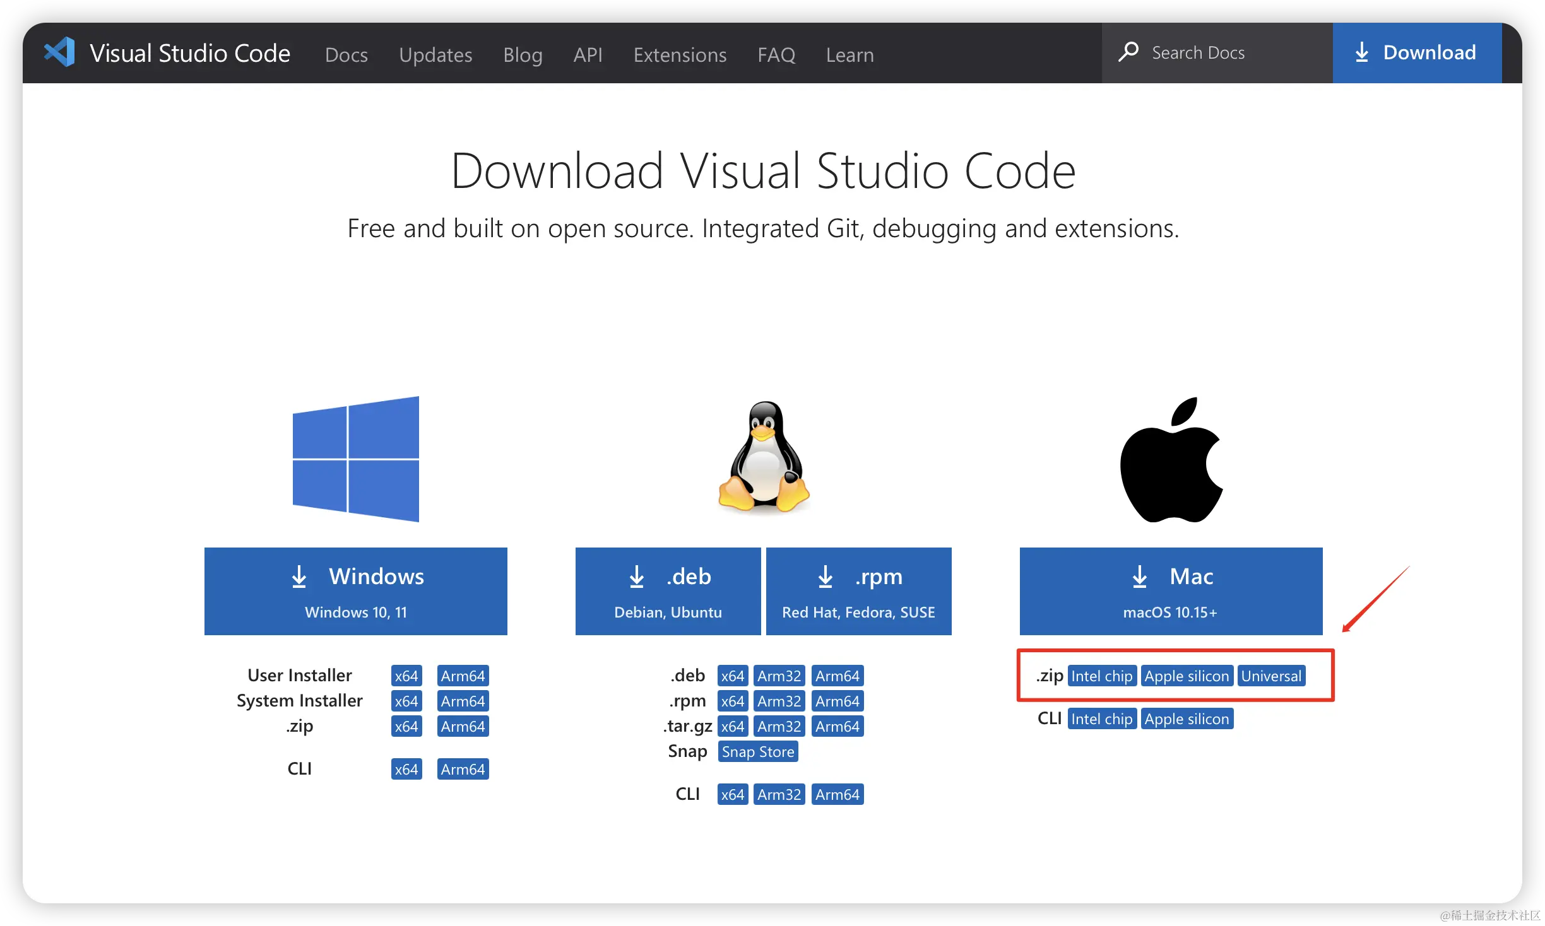The height and width of the screenshot is (926, 1545).
Task: Select Mac .zip Apple silicon link
Action: pyautogui.click(x=1187, y=676)
